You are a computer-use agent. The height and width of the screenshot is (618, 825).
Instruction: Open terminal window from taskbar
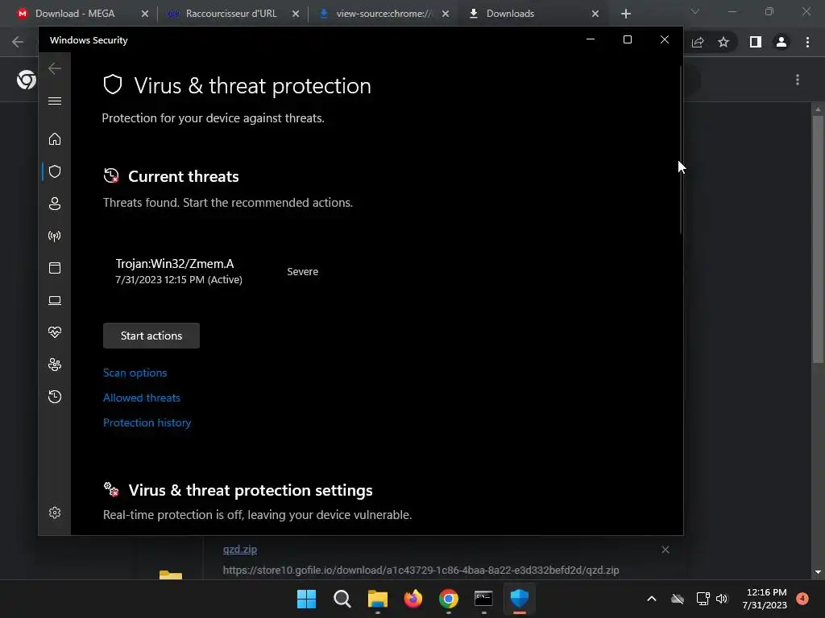click(x=483, y=599)
